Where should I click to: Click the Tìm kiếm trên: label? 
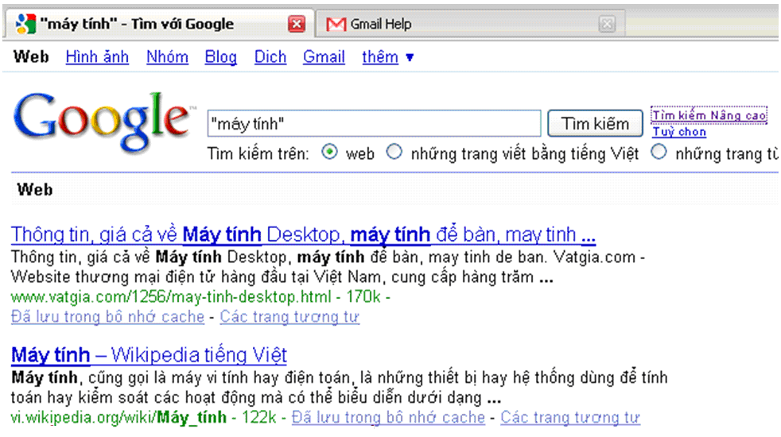[x=258, y=154]
